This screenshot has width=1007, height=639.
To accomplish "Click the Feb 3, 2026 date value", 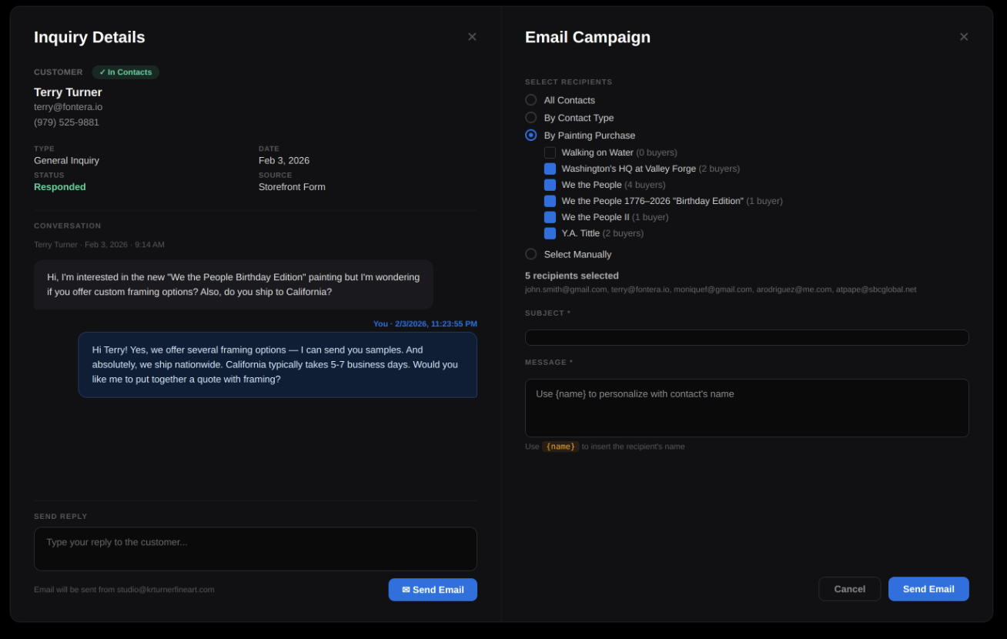I will click(x=284, y=161).
